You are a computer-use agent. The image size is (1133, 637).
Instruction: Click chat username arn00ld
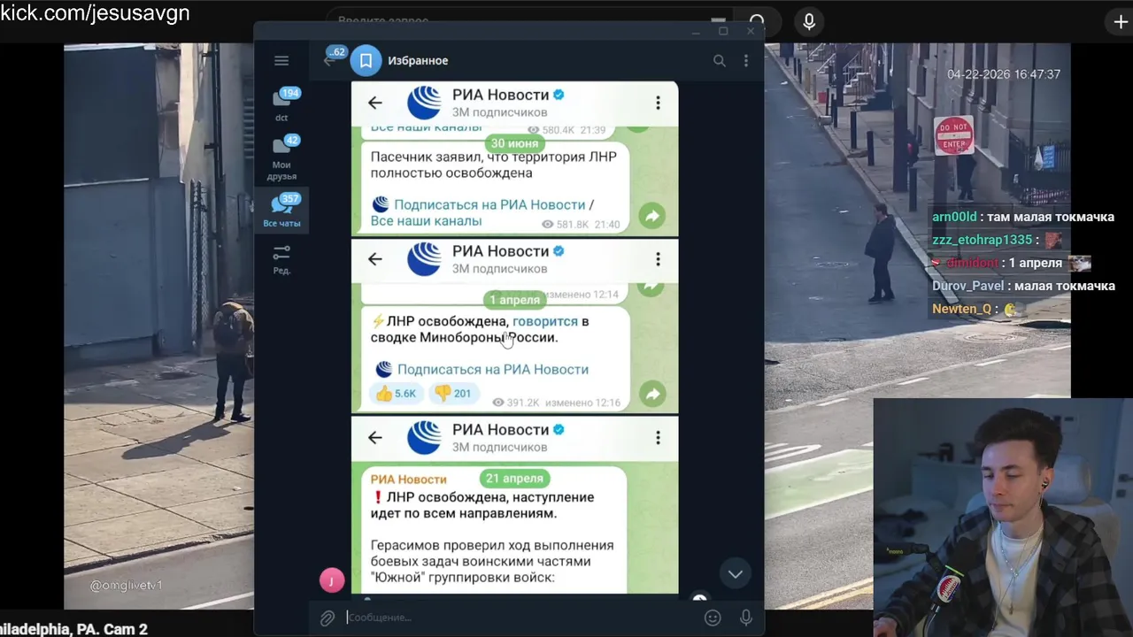[x=954, y=217]
